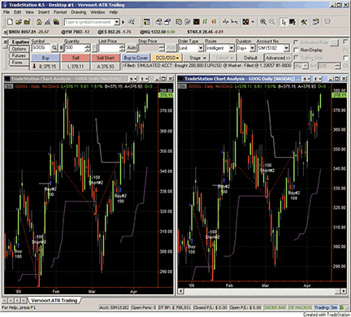This screenshot has height=317, width=351.
Task: Toggle the Activation Rule checkbox
Action: pyautogui.click(x=296, y=42)
